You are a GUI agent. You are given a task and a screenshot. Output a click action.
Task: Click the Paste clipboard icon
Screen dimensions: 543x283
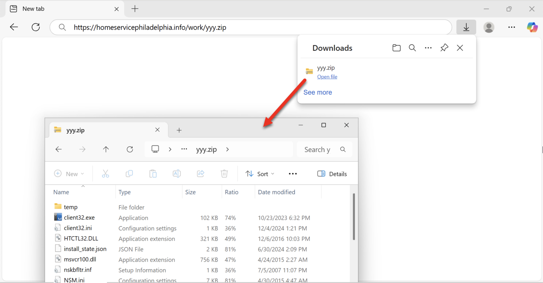pyautogui.click(x=153, y=174)
